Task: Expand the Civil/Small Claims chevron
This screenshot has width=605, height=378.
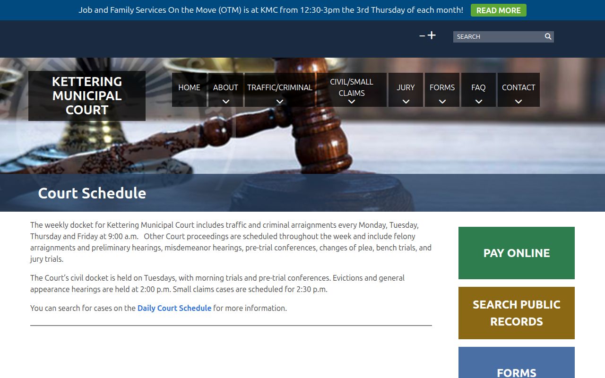Action: 352,101
